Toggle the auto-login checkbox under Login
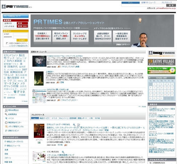177x164 pixels. coord(7,43)
